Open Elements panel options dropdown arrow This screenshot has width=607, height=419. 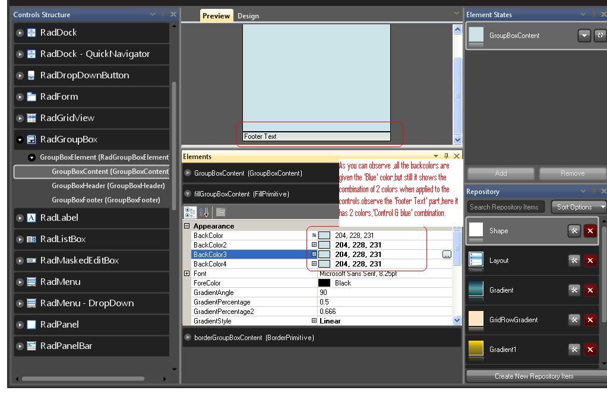click(x=436, y=156)
